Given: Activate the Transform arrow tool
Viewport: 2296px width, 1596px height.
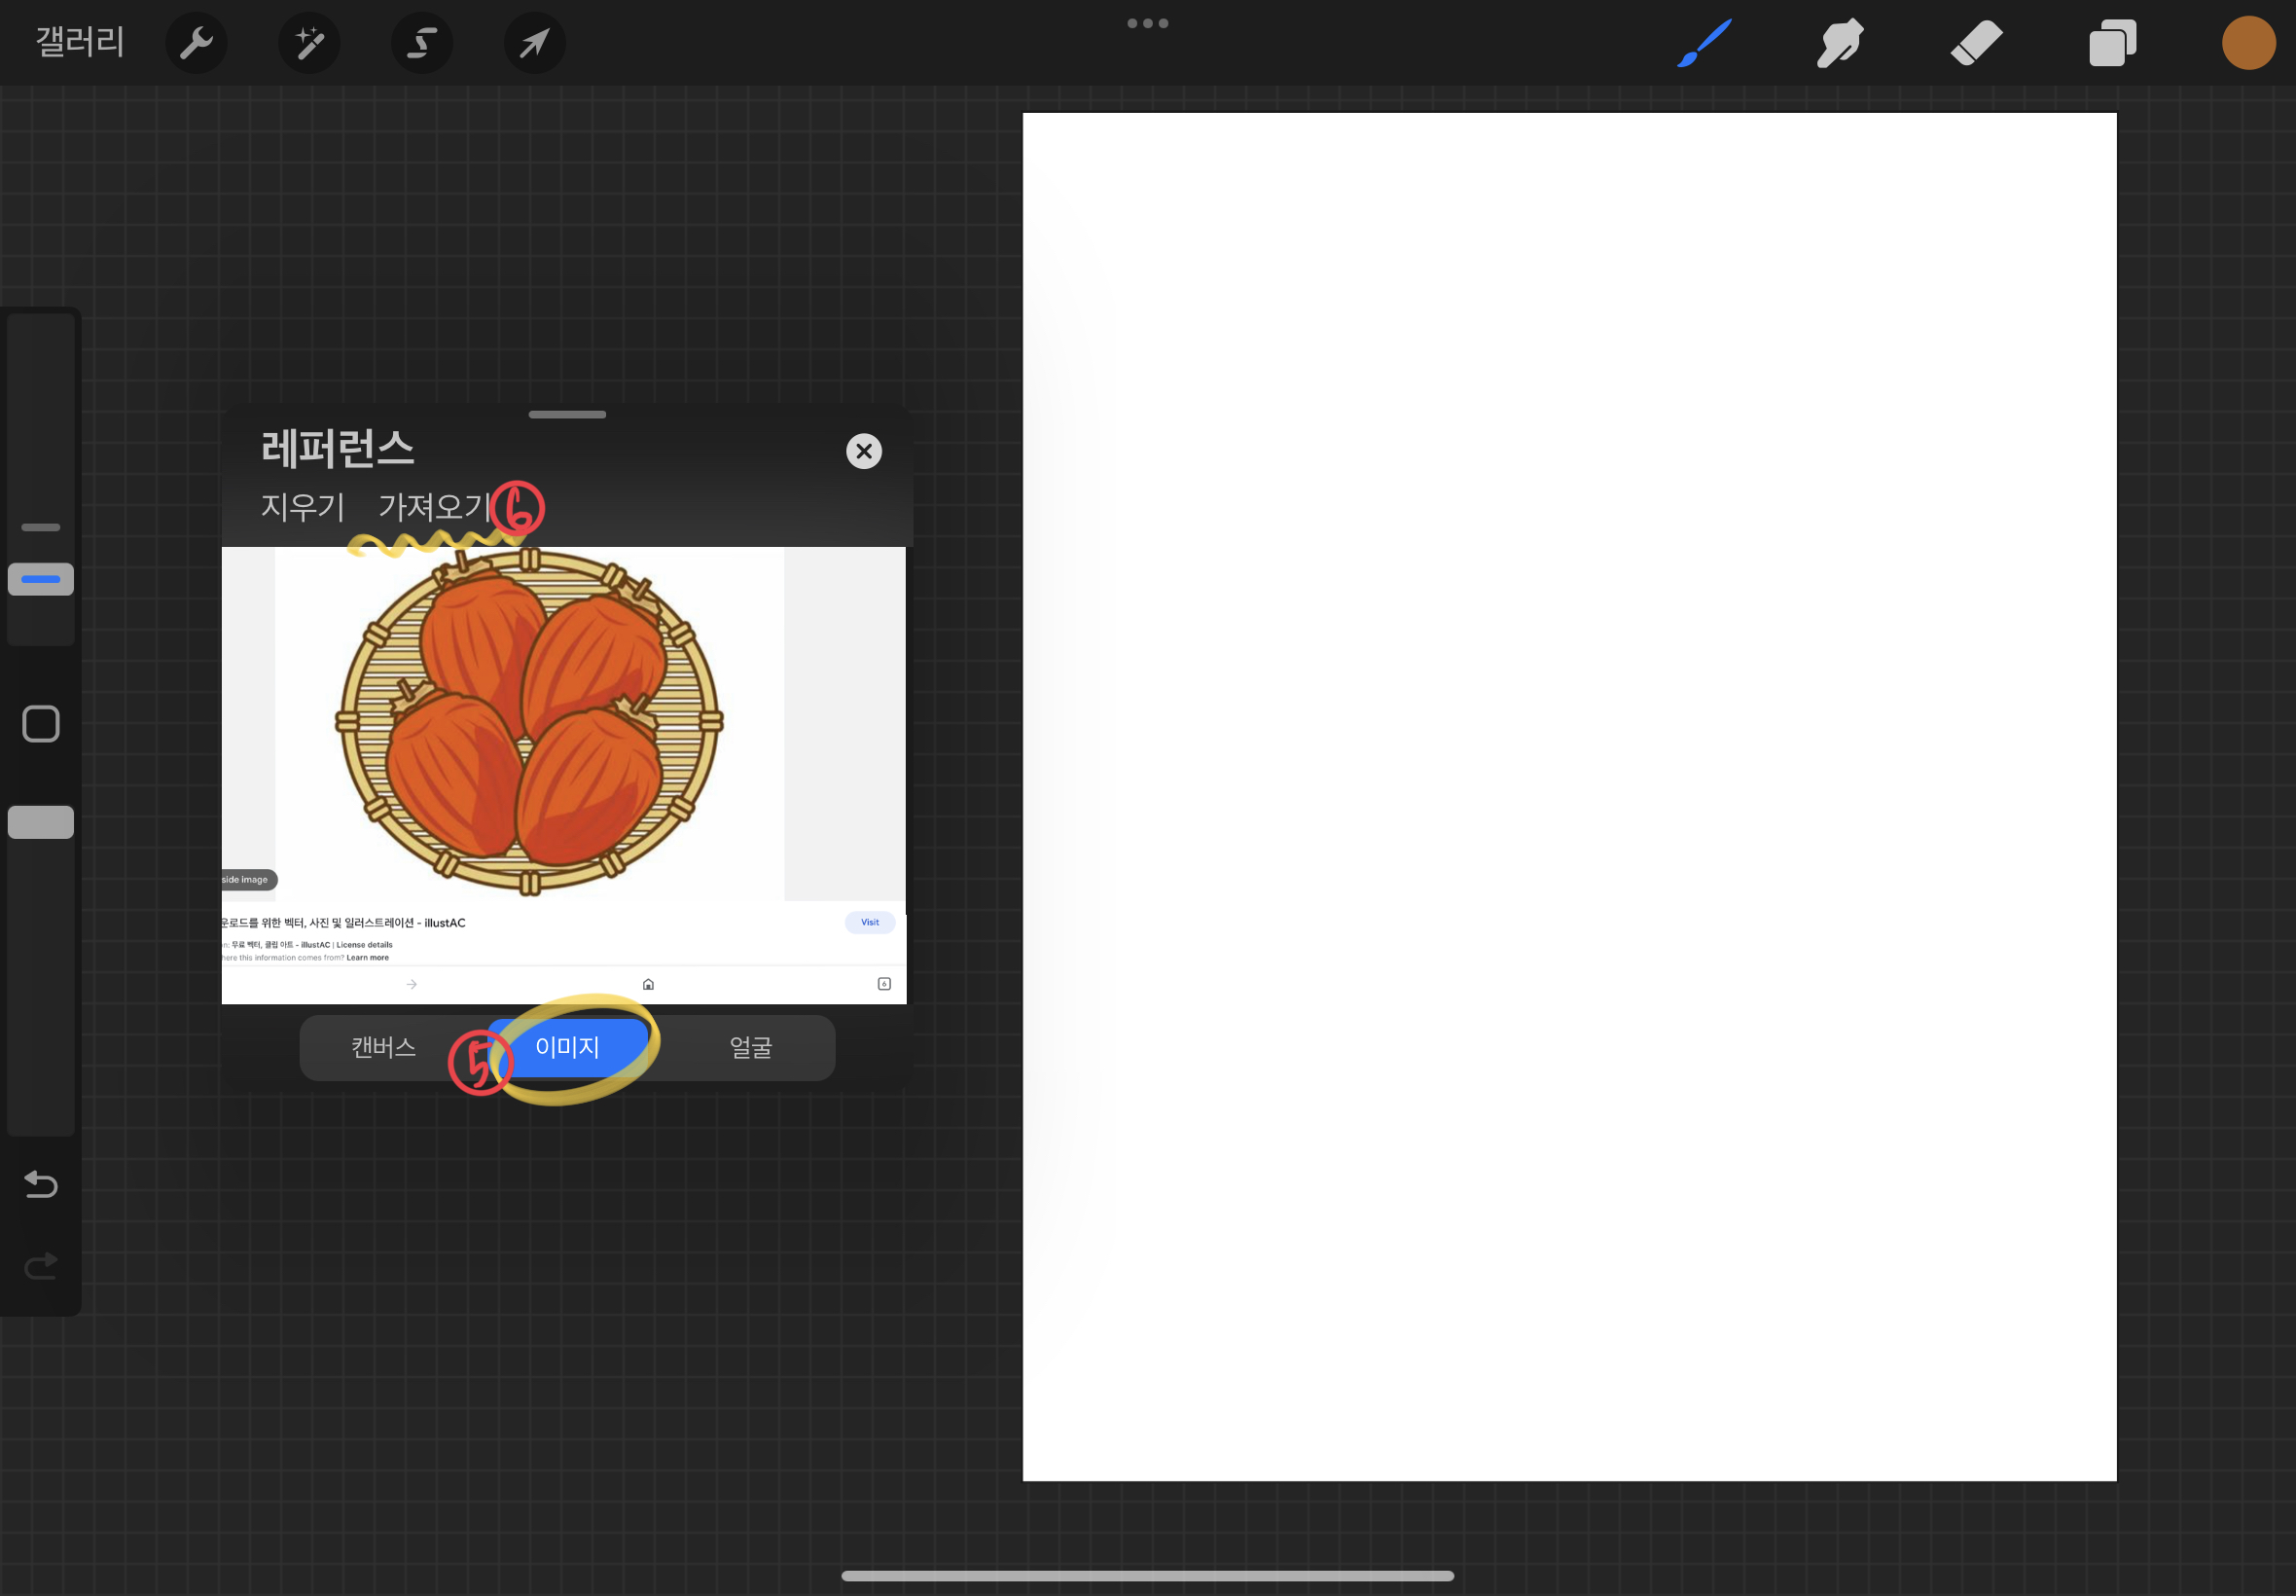Looking at the screenshot, I should [x=535, y=43].
